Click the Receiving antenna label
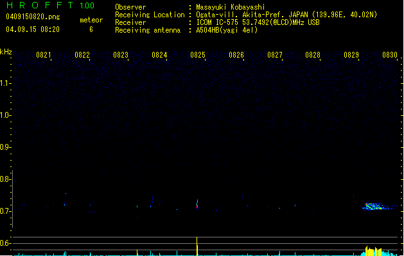The width and height of the screenshot is (404, 256). [x=148, y=30]
